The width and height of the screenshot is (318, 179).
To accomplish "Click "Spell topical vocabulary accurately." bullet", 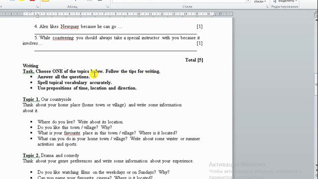I will pos(75,83).
